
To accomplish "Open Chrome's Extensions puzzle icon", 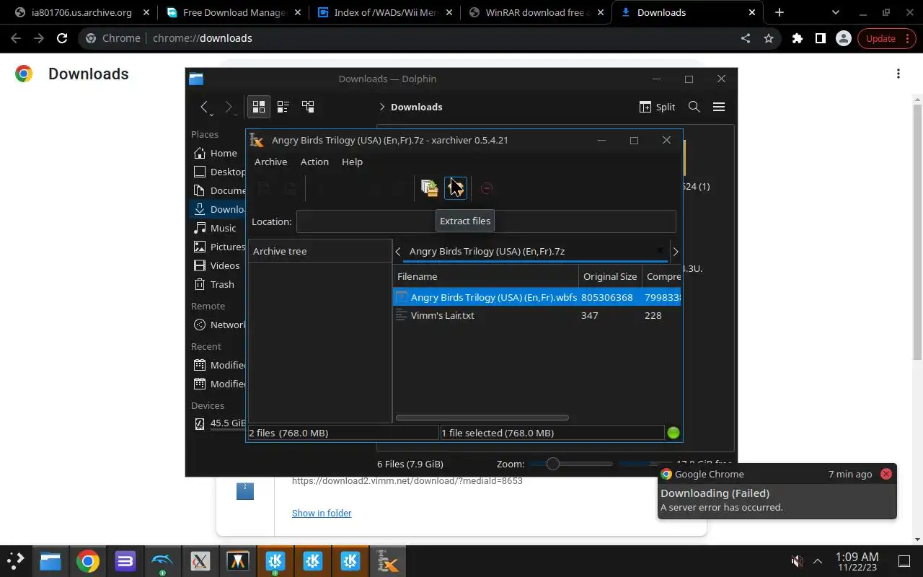I will pos(798,38).
